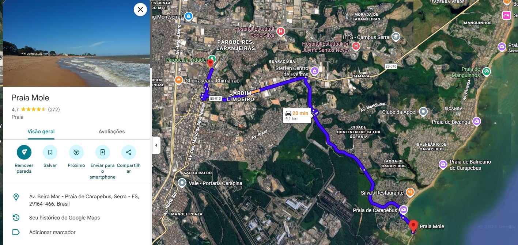Screen dimensions: 518x245
Task: Close the Praia Mole place panel
Action: pyautogui.click(x=140, y=9)
